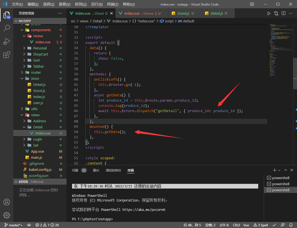Synchronize changes cloud icon in status bar
Screen dimensions: 297x228
tap(29, 225)
